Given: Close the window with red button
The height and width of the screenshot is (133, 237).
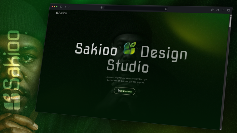Looking at the screenshot, I should 52,7.
